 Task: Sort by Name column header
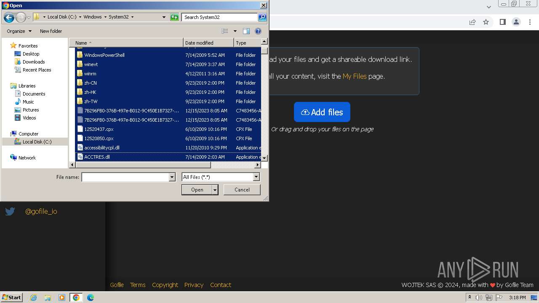126,43
